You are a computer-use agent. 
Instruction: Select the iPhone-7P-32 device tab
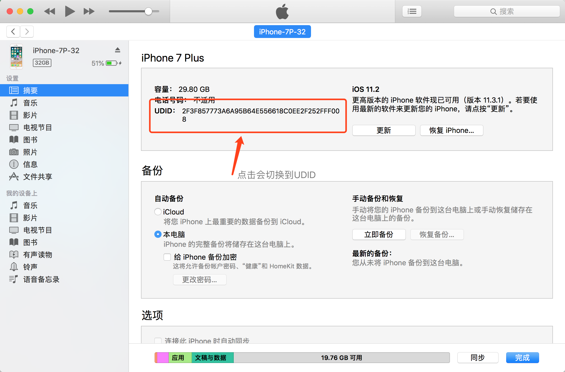point(282,32)
